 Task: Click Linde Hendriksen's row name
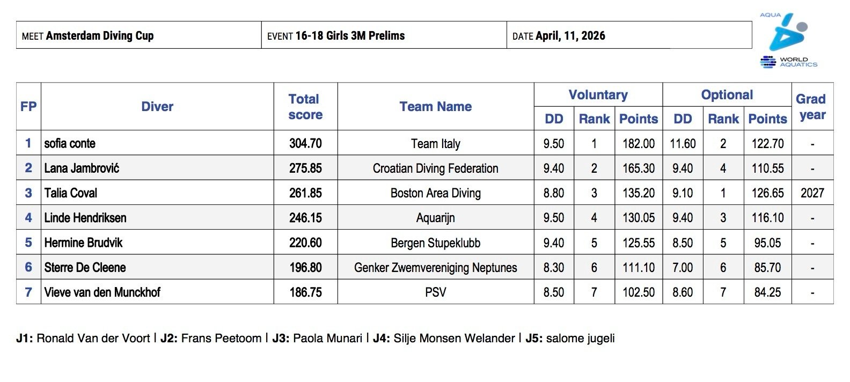[85, 217]
